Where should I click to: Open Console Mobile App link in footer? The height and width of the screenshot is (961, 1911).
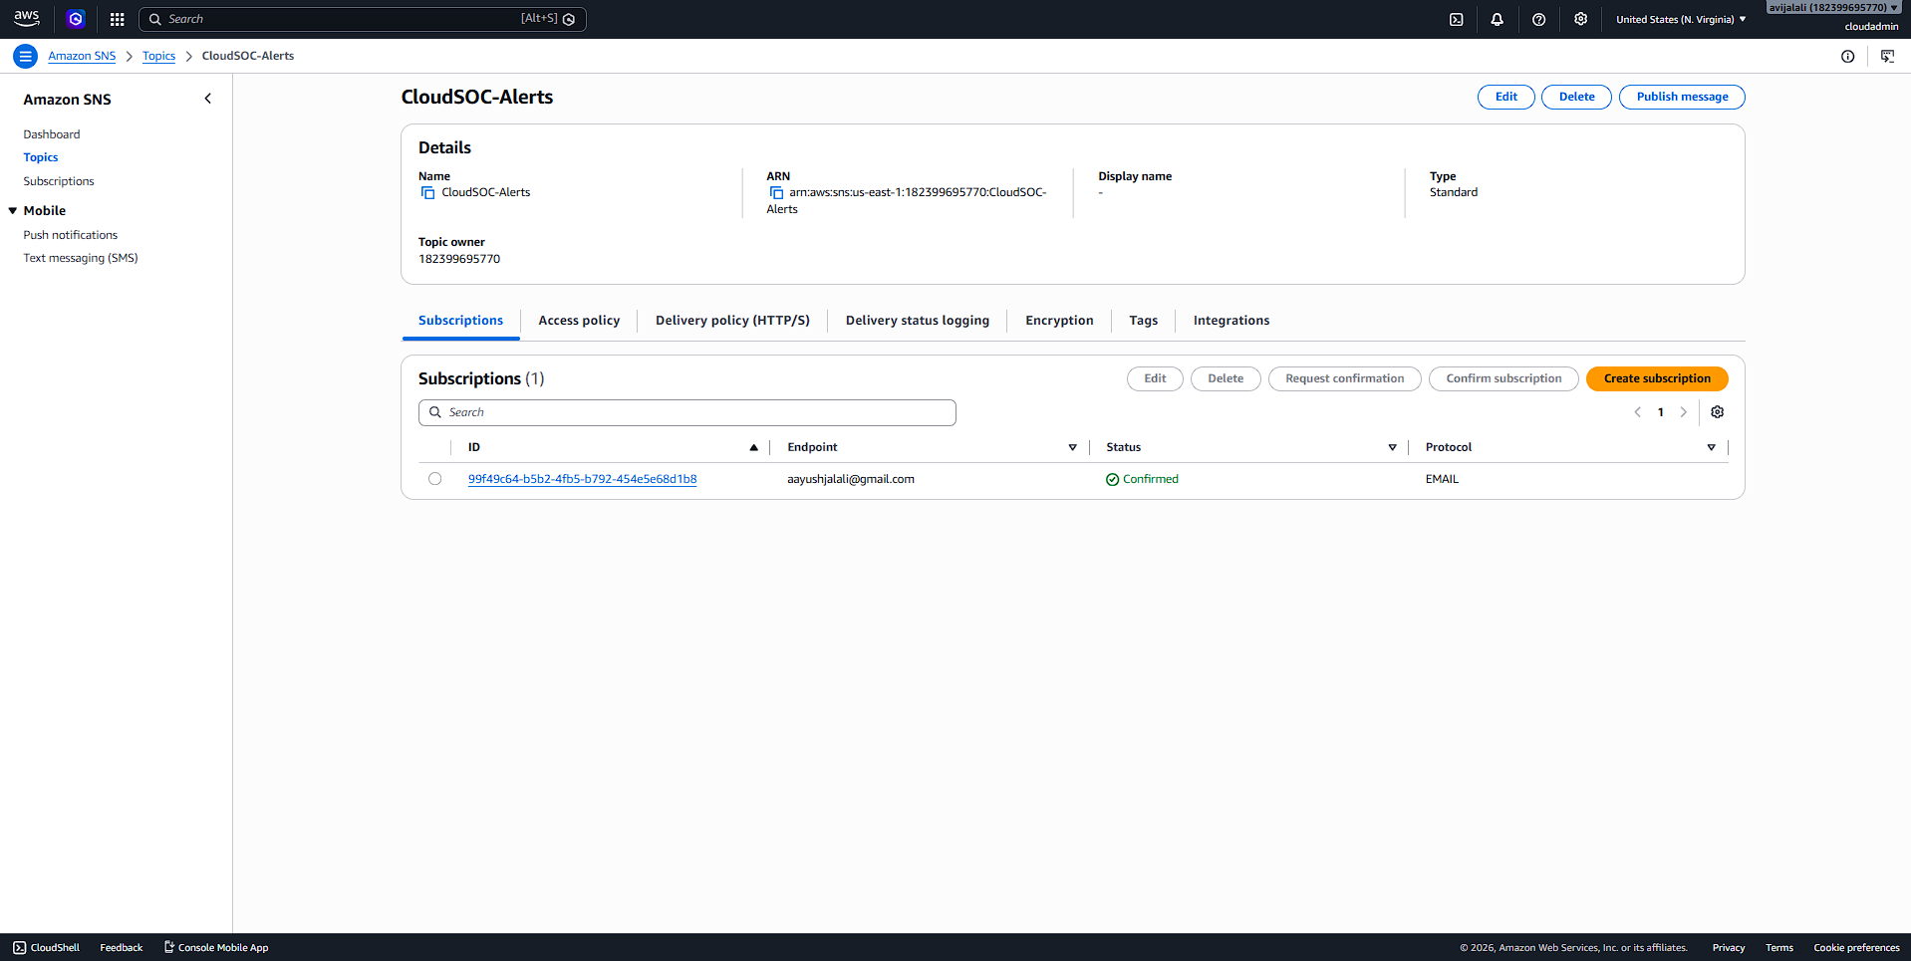(216, 948)
